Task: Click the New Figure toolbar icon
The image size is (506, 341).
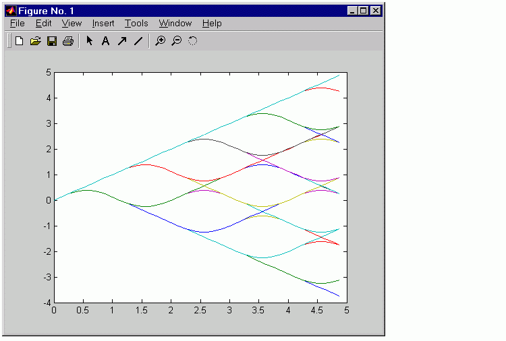Action: (x=19, y=41)
